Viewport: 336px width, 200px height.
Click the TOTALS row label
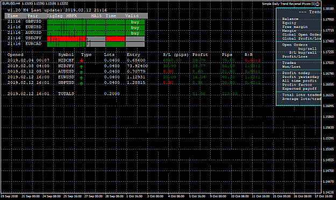[x=66, y=94]
